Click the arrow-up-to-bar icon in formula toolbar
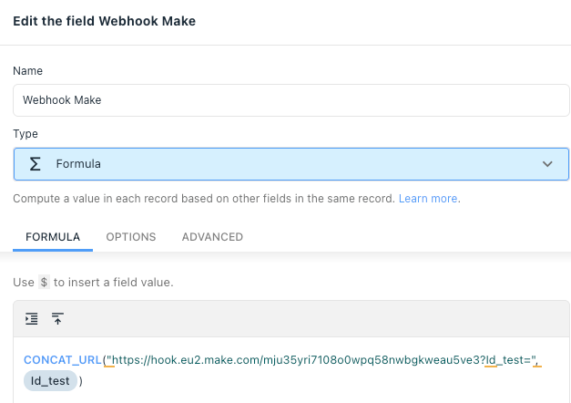 pyautogui.click(x=57, y=319)
